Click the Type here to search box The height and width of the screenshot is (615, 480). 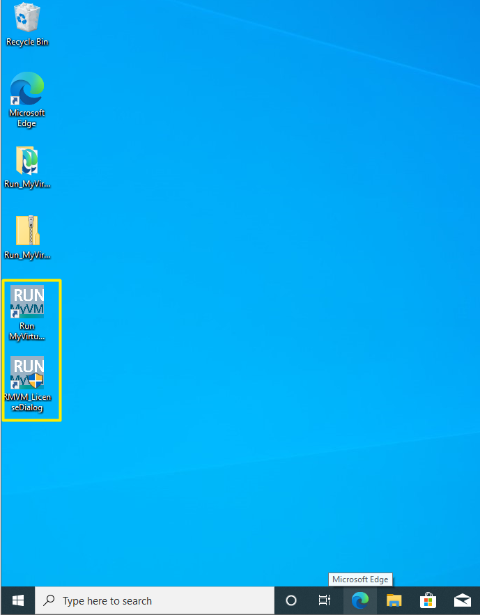(x=155, y=600)
